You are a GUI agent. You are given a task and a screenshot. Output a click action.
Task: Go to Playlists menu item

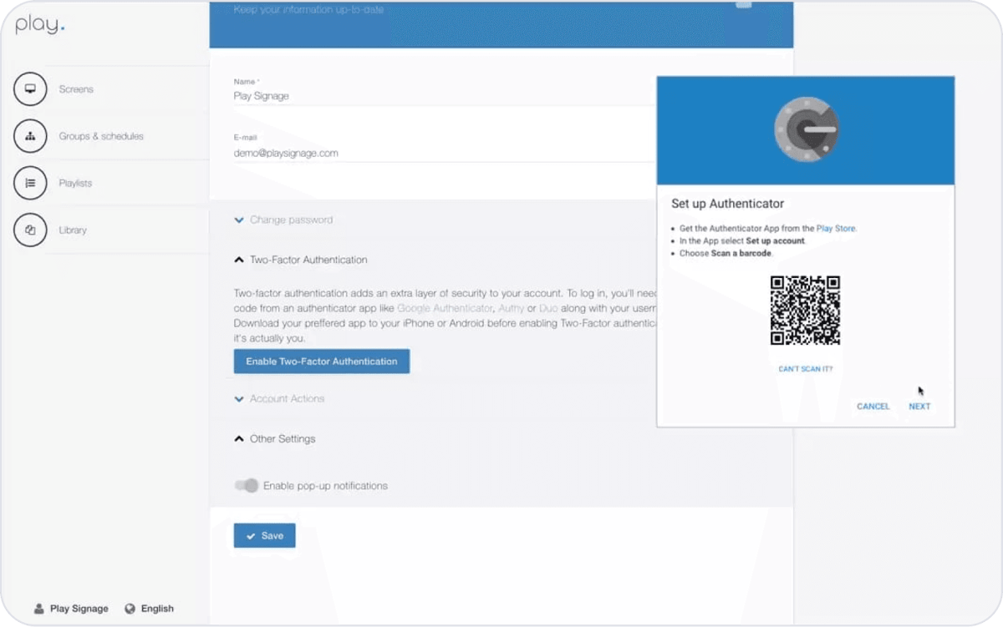coord(75,183)
